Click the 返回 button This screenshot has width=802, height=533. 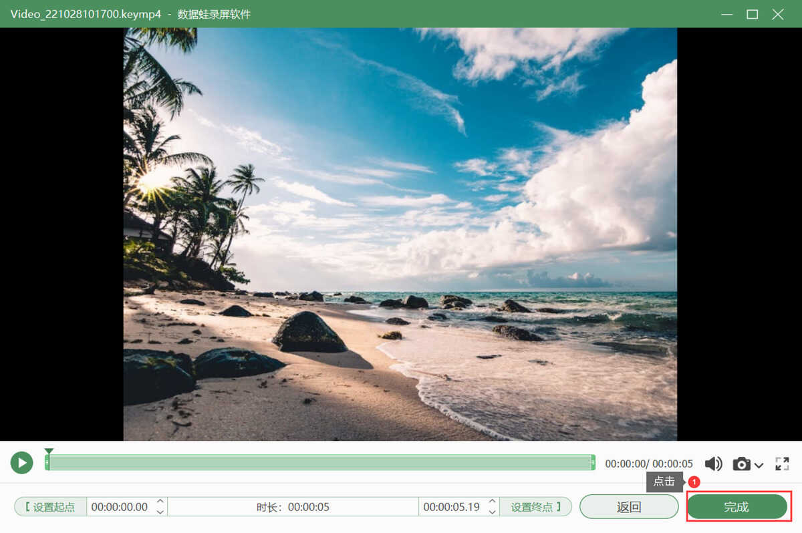628,507
